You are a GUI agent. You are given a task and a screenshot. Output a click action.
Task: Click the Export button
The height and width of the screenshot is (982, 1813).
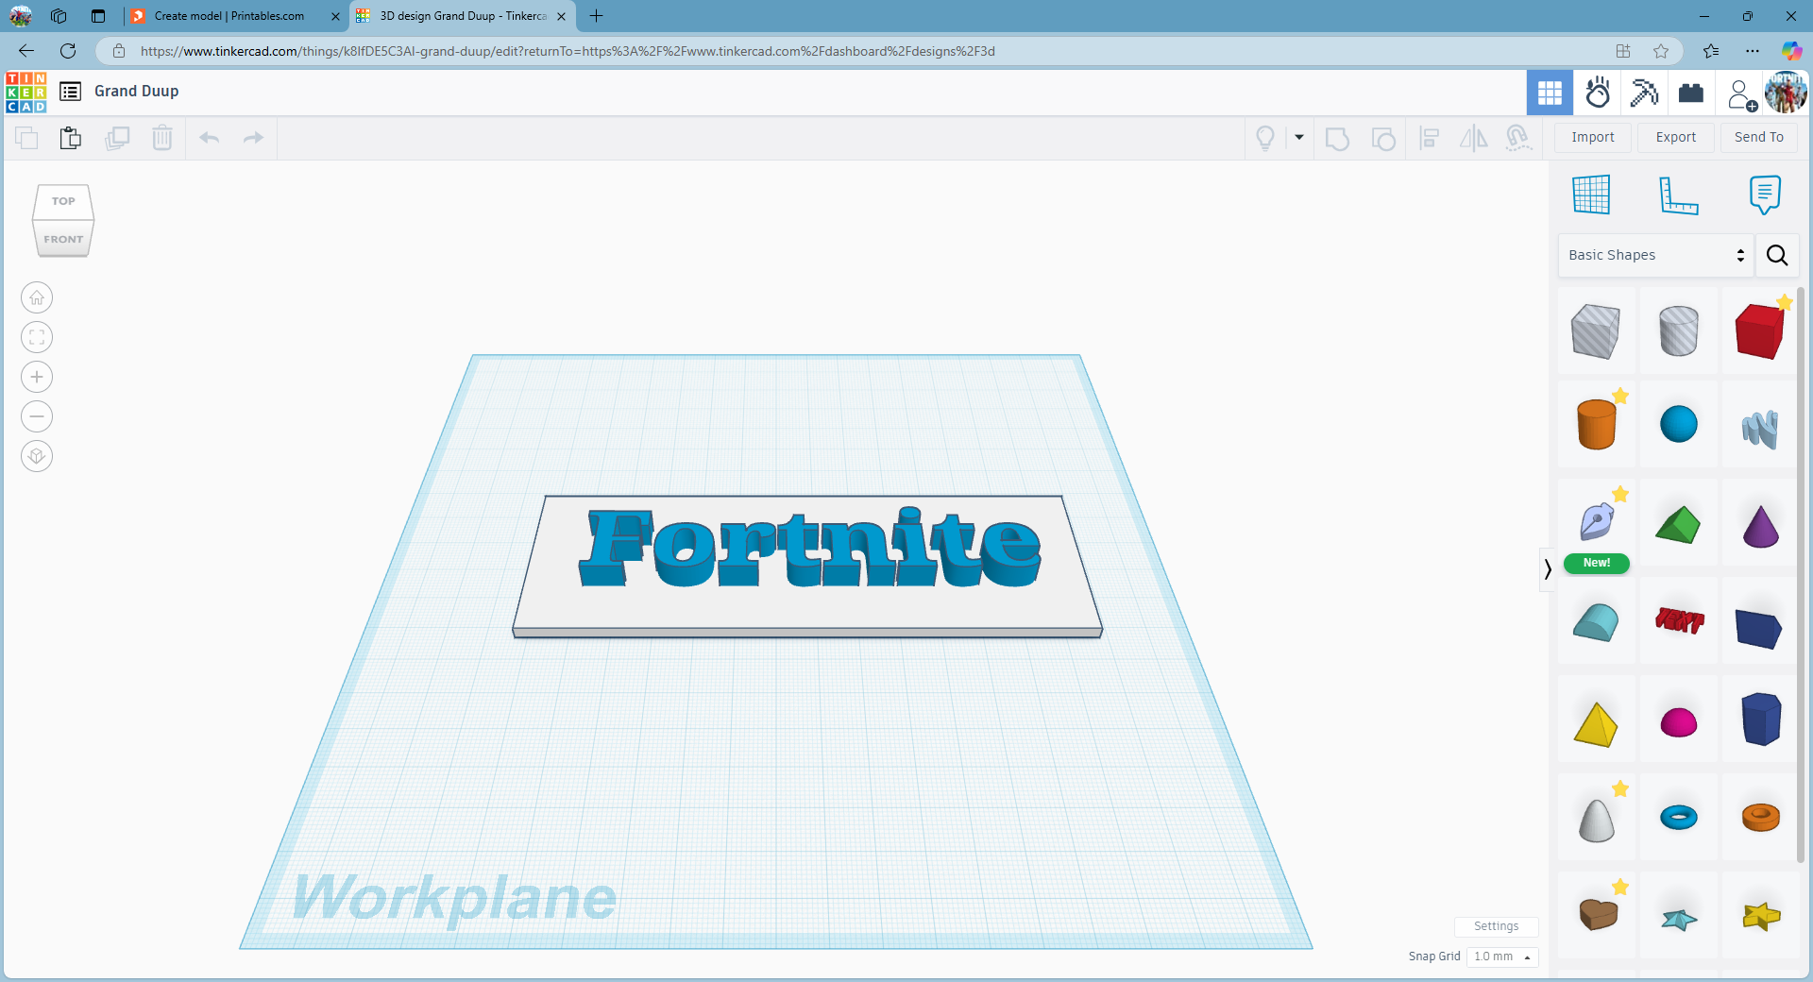click(1676, 137)
